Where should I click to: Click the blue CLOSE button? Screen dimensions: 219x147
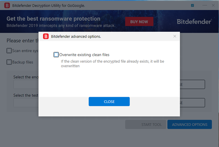[109, 102]
